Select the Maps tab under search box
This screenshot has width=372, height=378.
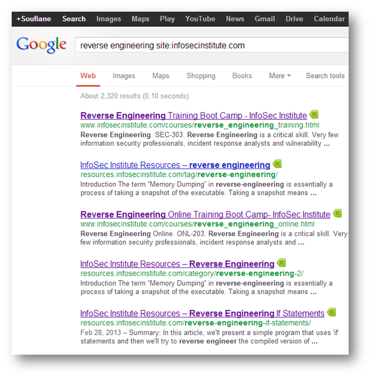point(160,76)
